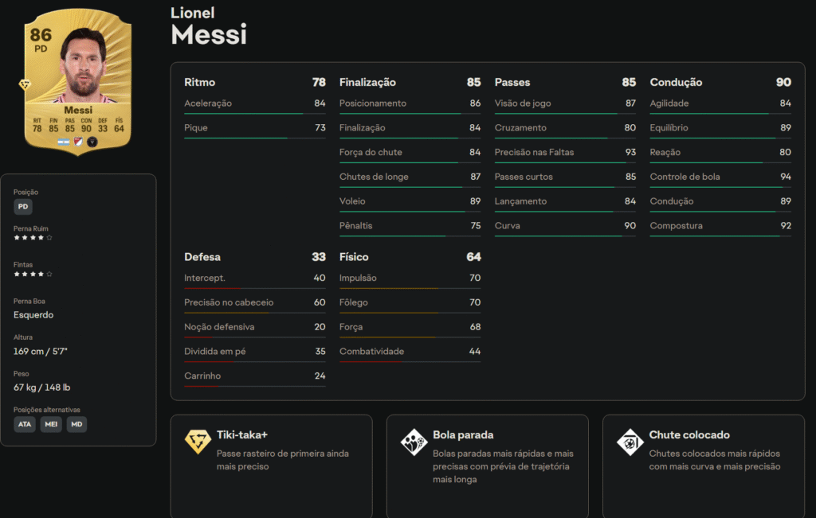
Task: Select the PD position badge on the card
Action: click(x=41, y=49)
